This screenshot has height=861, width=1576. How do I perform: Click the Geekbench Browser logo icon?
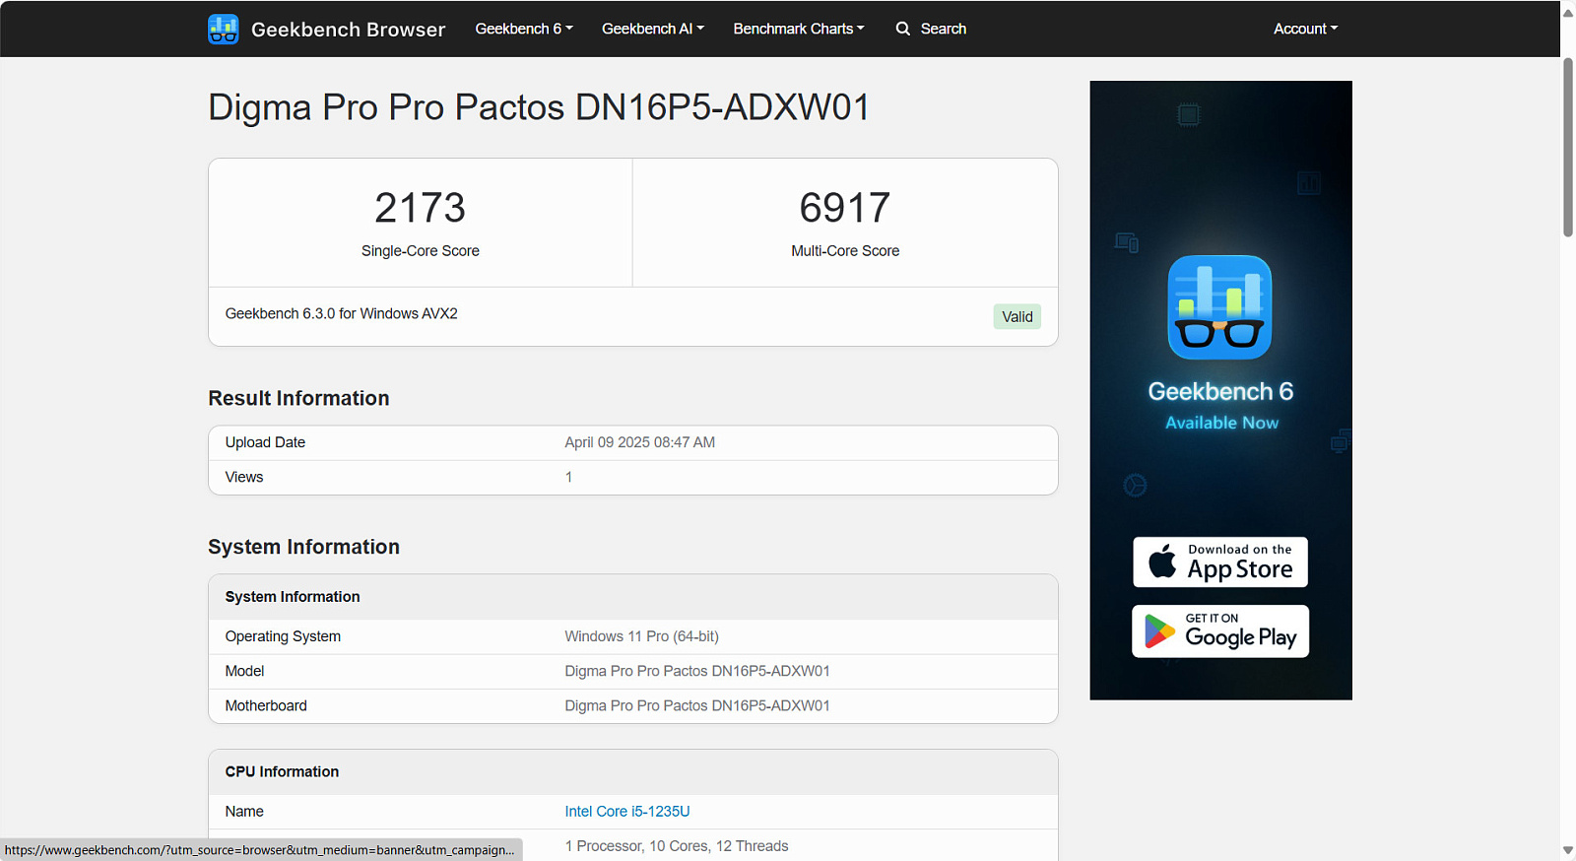tap(224, 30)
